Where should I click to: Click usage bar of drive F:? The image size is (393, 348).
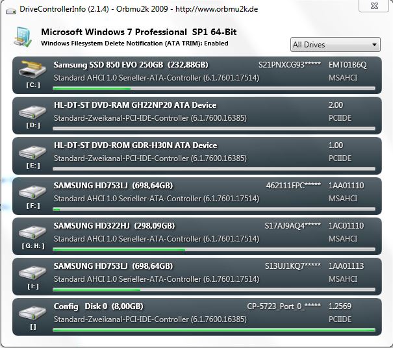click(214, 209)
